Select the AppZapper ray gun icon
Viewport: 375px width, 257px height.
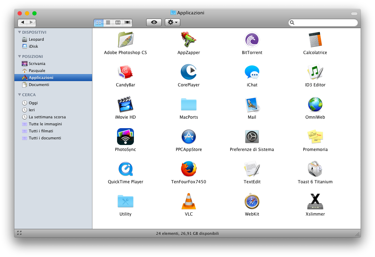click(x=188, y=40)
